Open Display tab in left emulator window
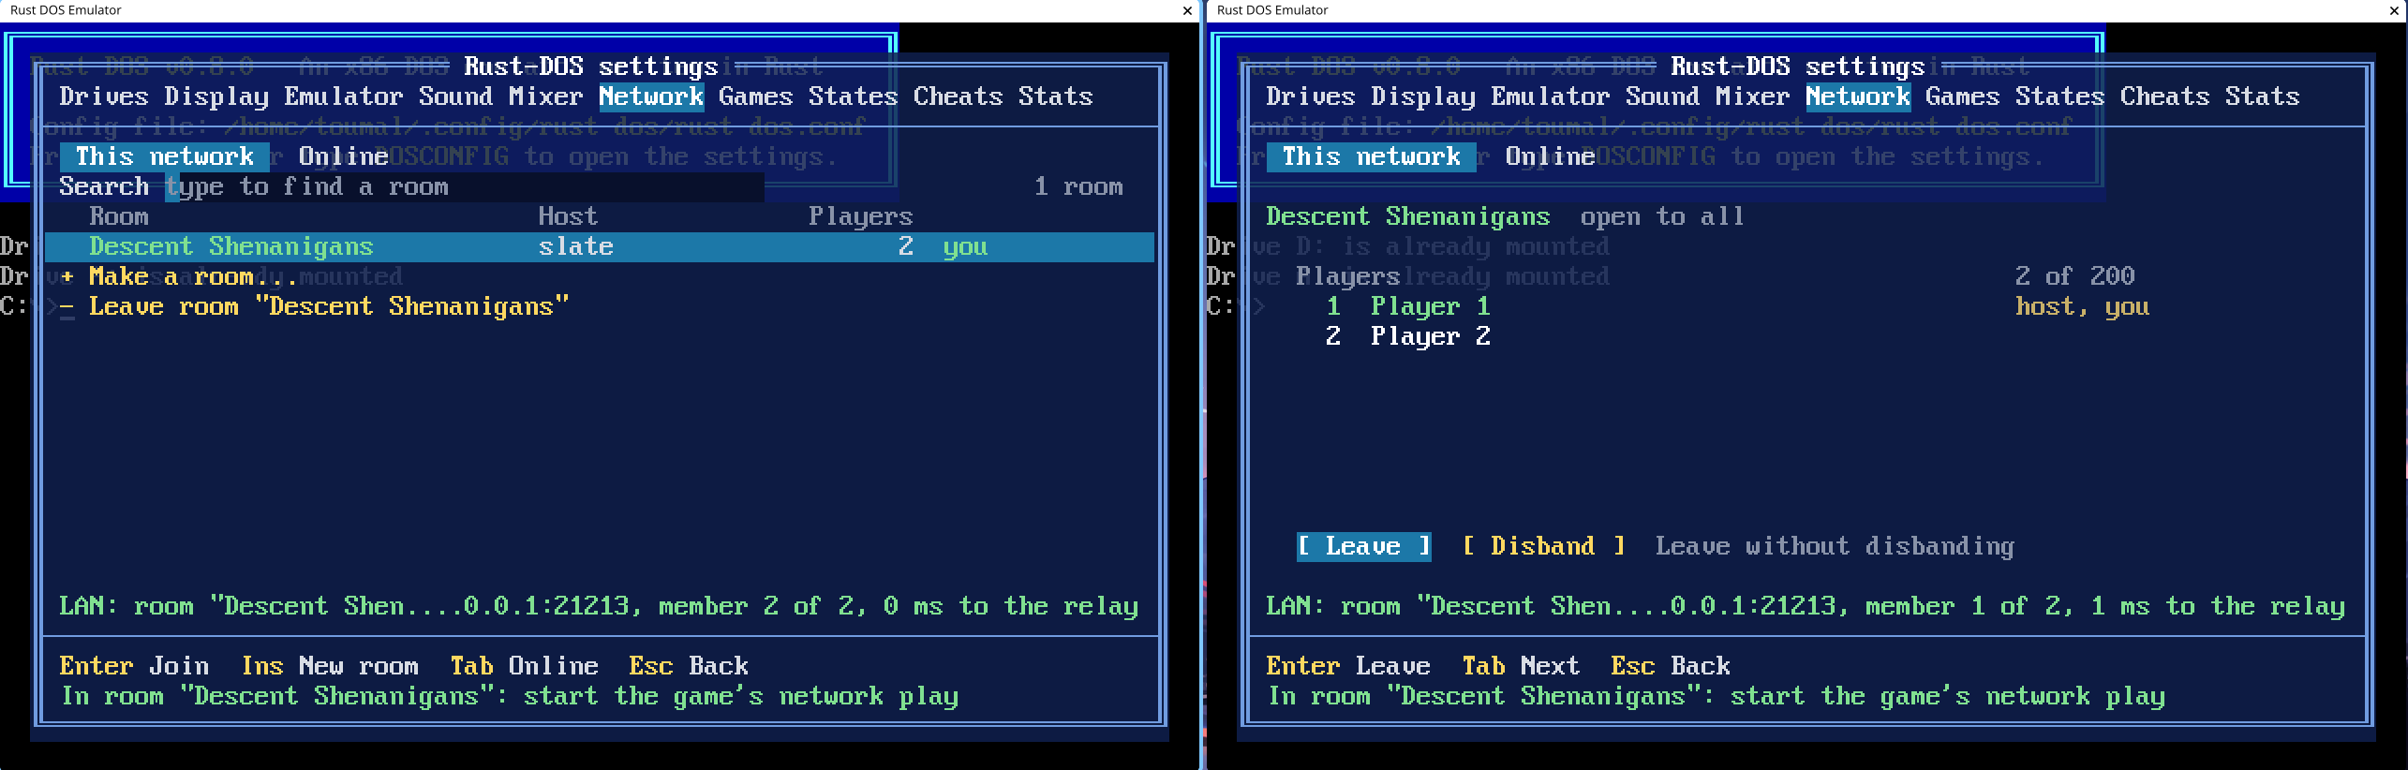2408x770 pixels. [x=216, y=96]
